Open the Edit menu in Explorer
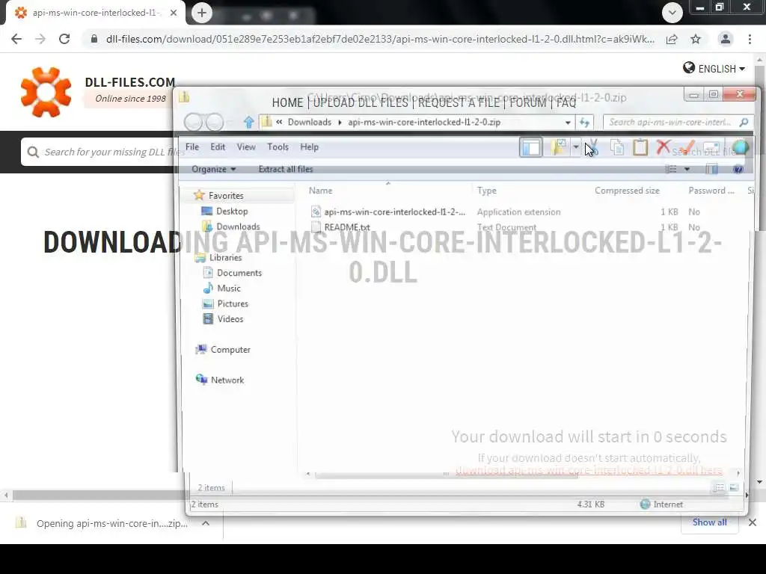The image size is (766, 574). click(x=218, y=147)
